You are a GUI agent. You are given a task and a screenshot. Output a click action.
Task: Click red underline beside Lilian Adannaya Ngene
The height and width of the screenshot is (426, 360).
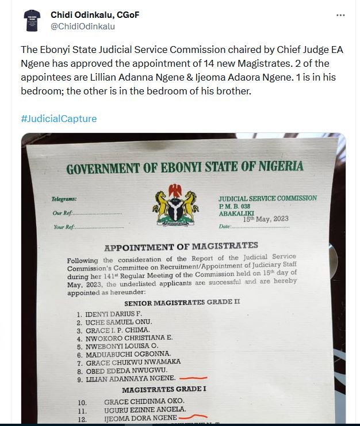tap(193, 379)
